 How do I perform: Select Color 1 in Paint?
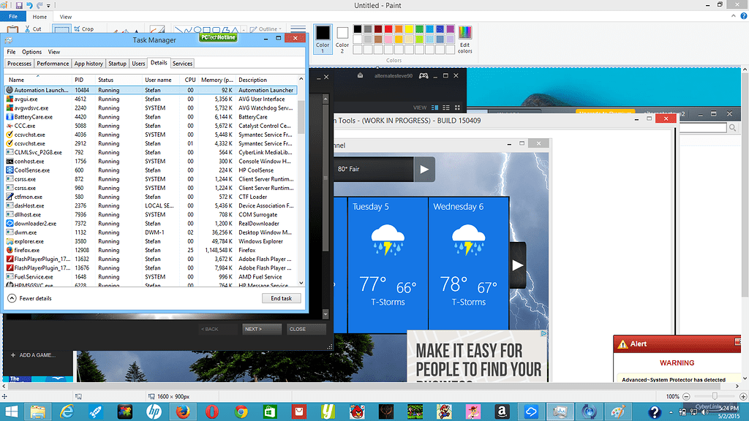tap(323, 38)
